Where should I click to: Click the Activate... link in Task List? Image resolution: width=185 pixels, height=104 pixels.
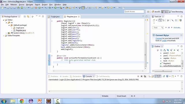(x=177, y=27)
